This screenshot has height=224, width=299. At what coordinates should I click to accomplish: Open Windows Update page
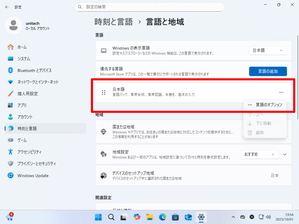pos(33,175)
